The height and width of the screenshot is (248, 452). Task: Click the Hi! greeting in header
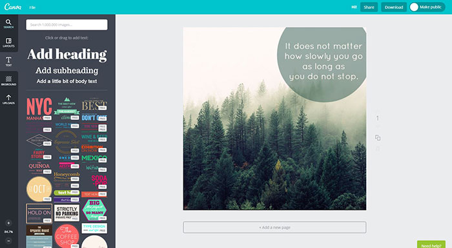(354, 7)
